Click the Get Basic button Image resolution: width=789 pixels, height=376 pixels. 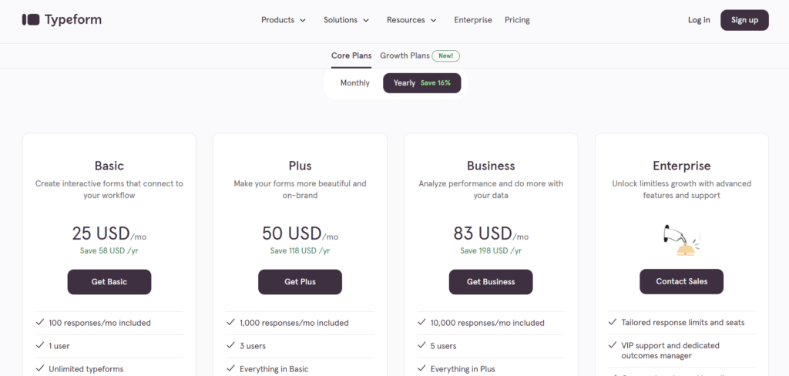(x=109, y=282)
